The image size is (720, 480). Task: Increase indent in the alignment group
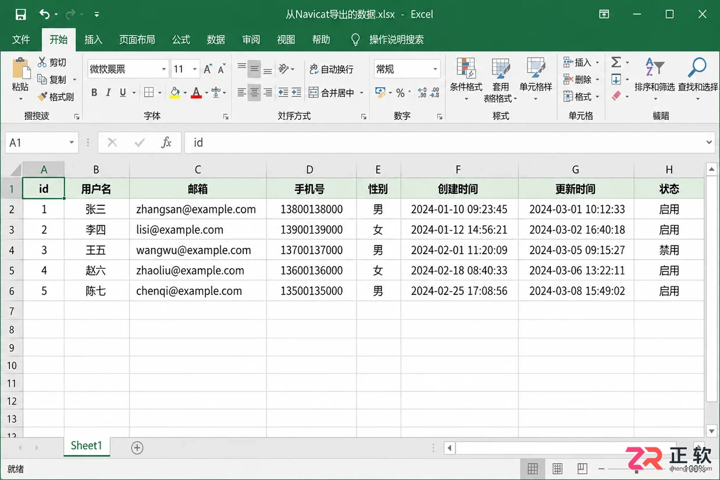(297, 93)
